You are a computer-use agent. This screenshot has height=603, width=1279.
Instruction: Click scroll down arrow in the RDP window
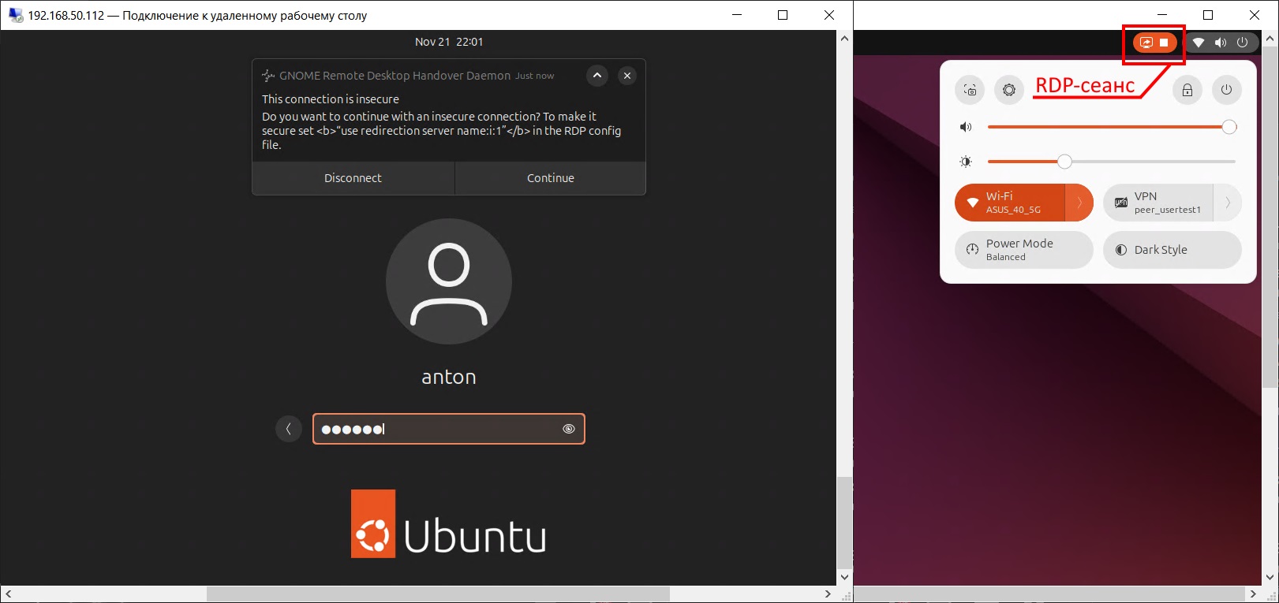click(x=844, y=577)
